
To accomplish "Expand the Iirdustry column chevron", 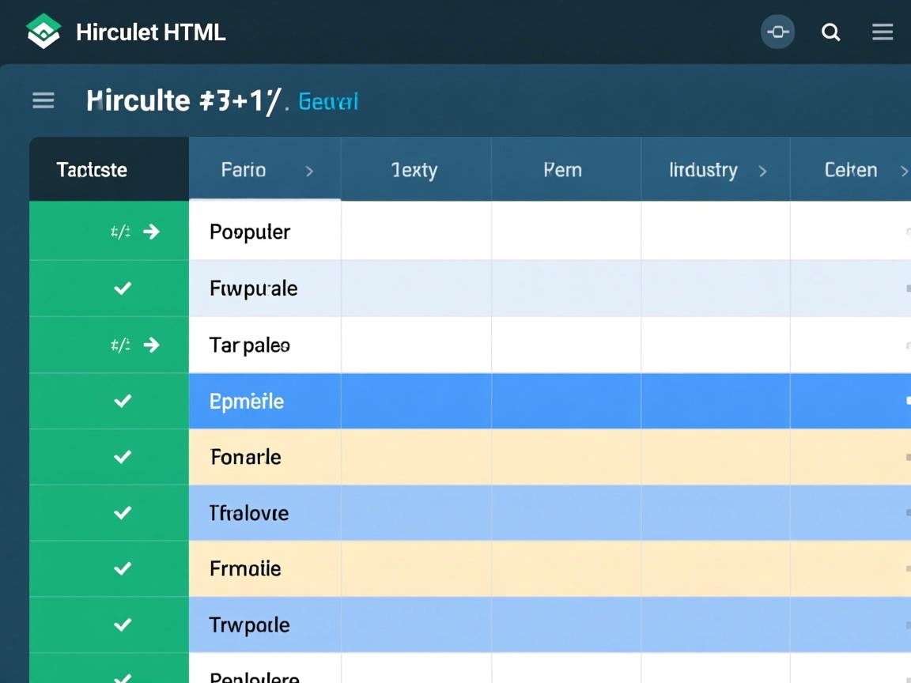I will tap(762, 171).
